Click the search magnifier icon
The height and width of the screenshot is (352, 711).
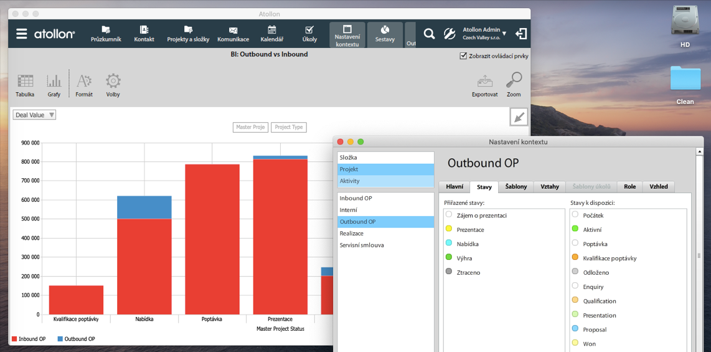click(429, 34)
